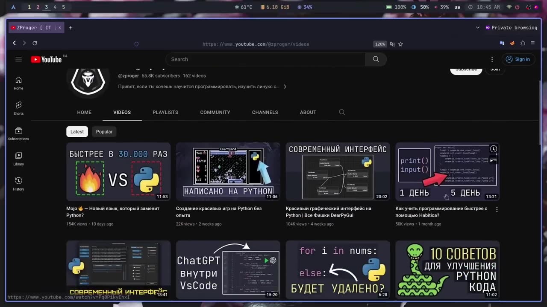The height and width of the screenshot is (307, 547).
Task: Click Wi-Fi icon in top bar
Action: pyautogui.click(x=509, y=7)
